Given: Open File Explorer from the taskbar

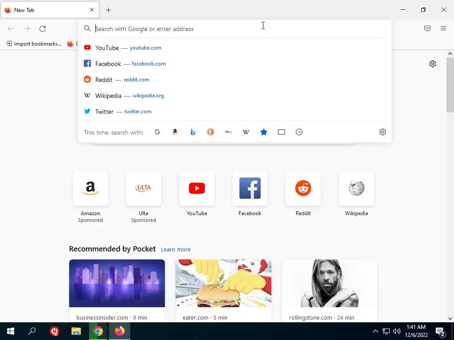Looking at the screenshot, I should click(76, 331).
